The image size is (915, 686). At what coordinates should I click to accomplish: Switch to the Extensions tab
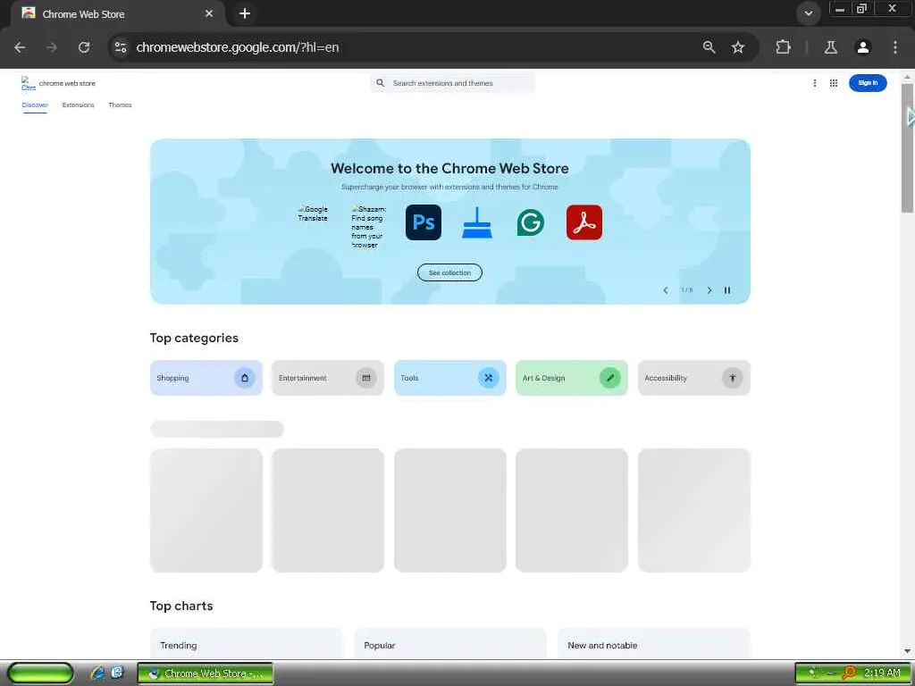click(79, 105)
